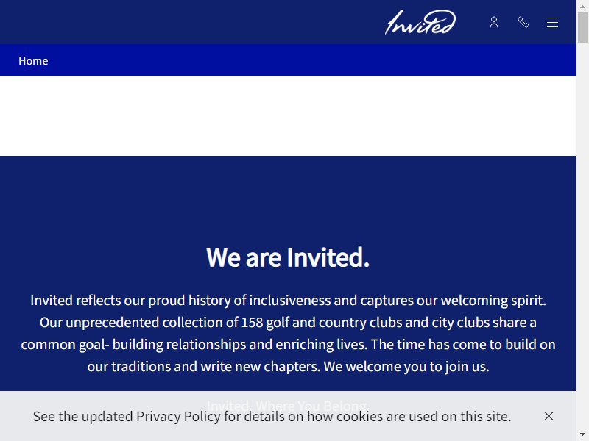Viewport: 589px width, 441px height.
Task: Go to the Home breadcrumb link
Action: pyautogui.click(x=33, y=61)
